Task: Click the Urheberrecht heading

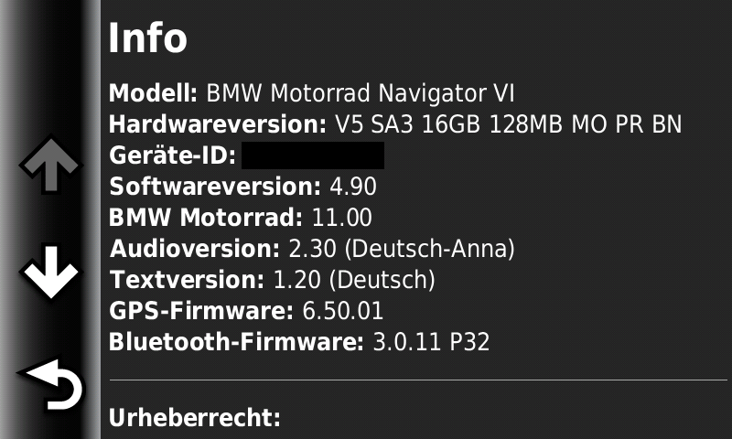Action: (194, 419)
